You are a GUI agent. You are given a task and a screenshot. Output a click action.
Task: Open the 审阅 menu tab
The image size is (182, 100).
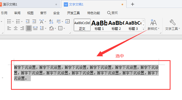[x=17, y=13]
